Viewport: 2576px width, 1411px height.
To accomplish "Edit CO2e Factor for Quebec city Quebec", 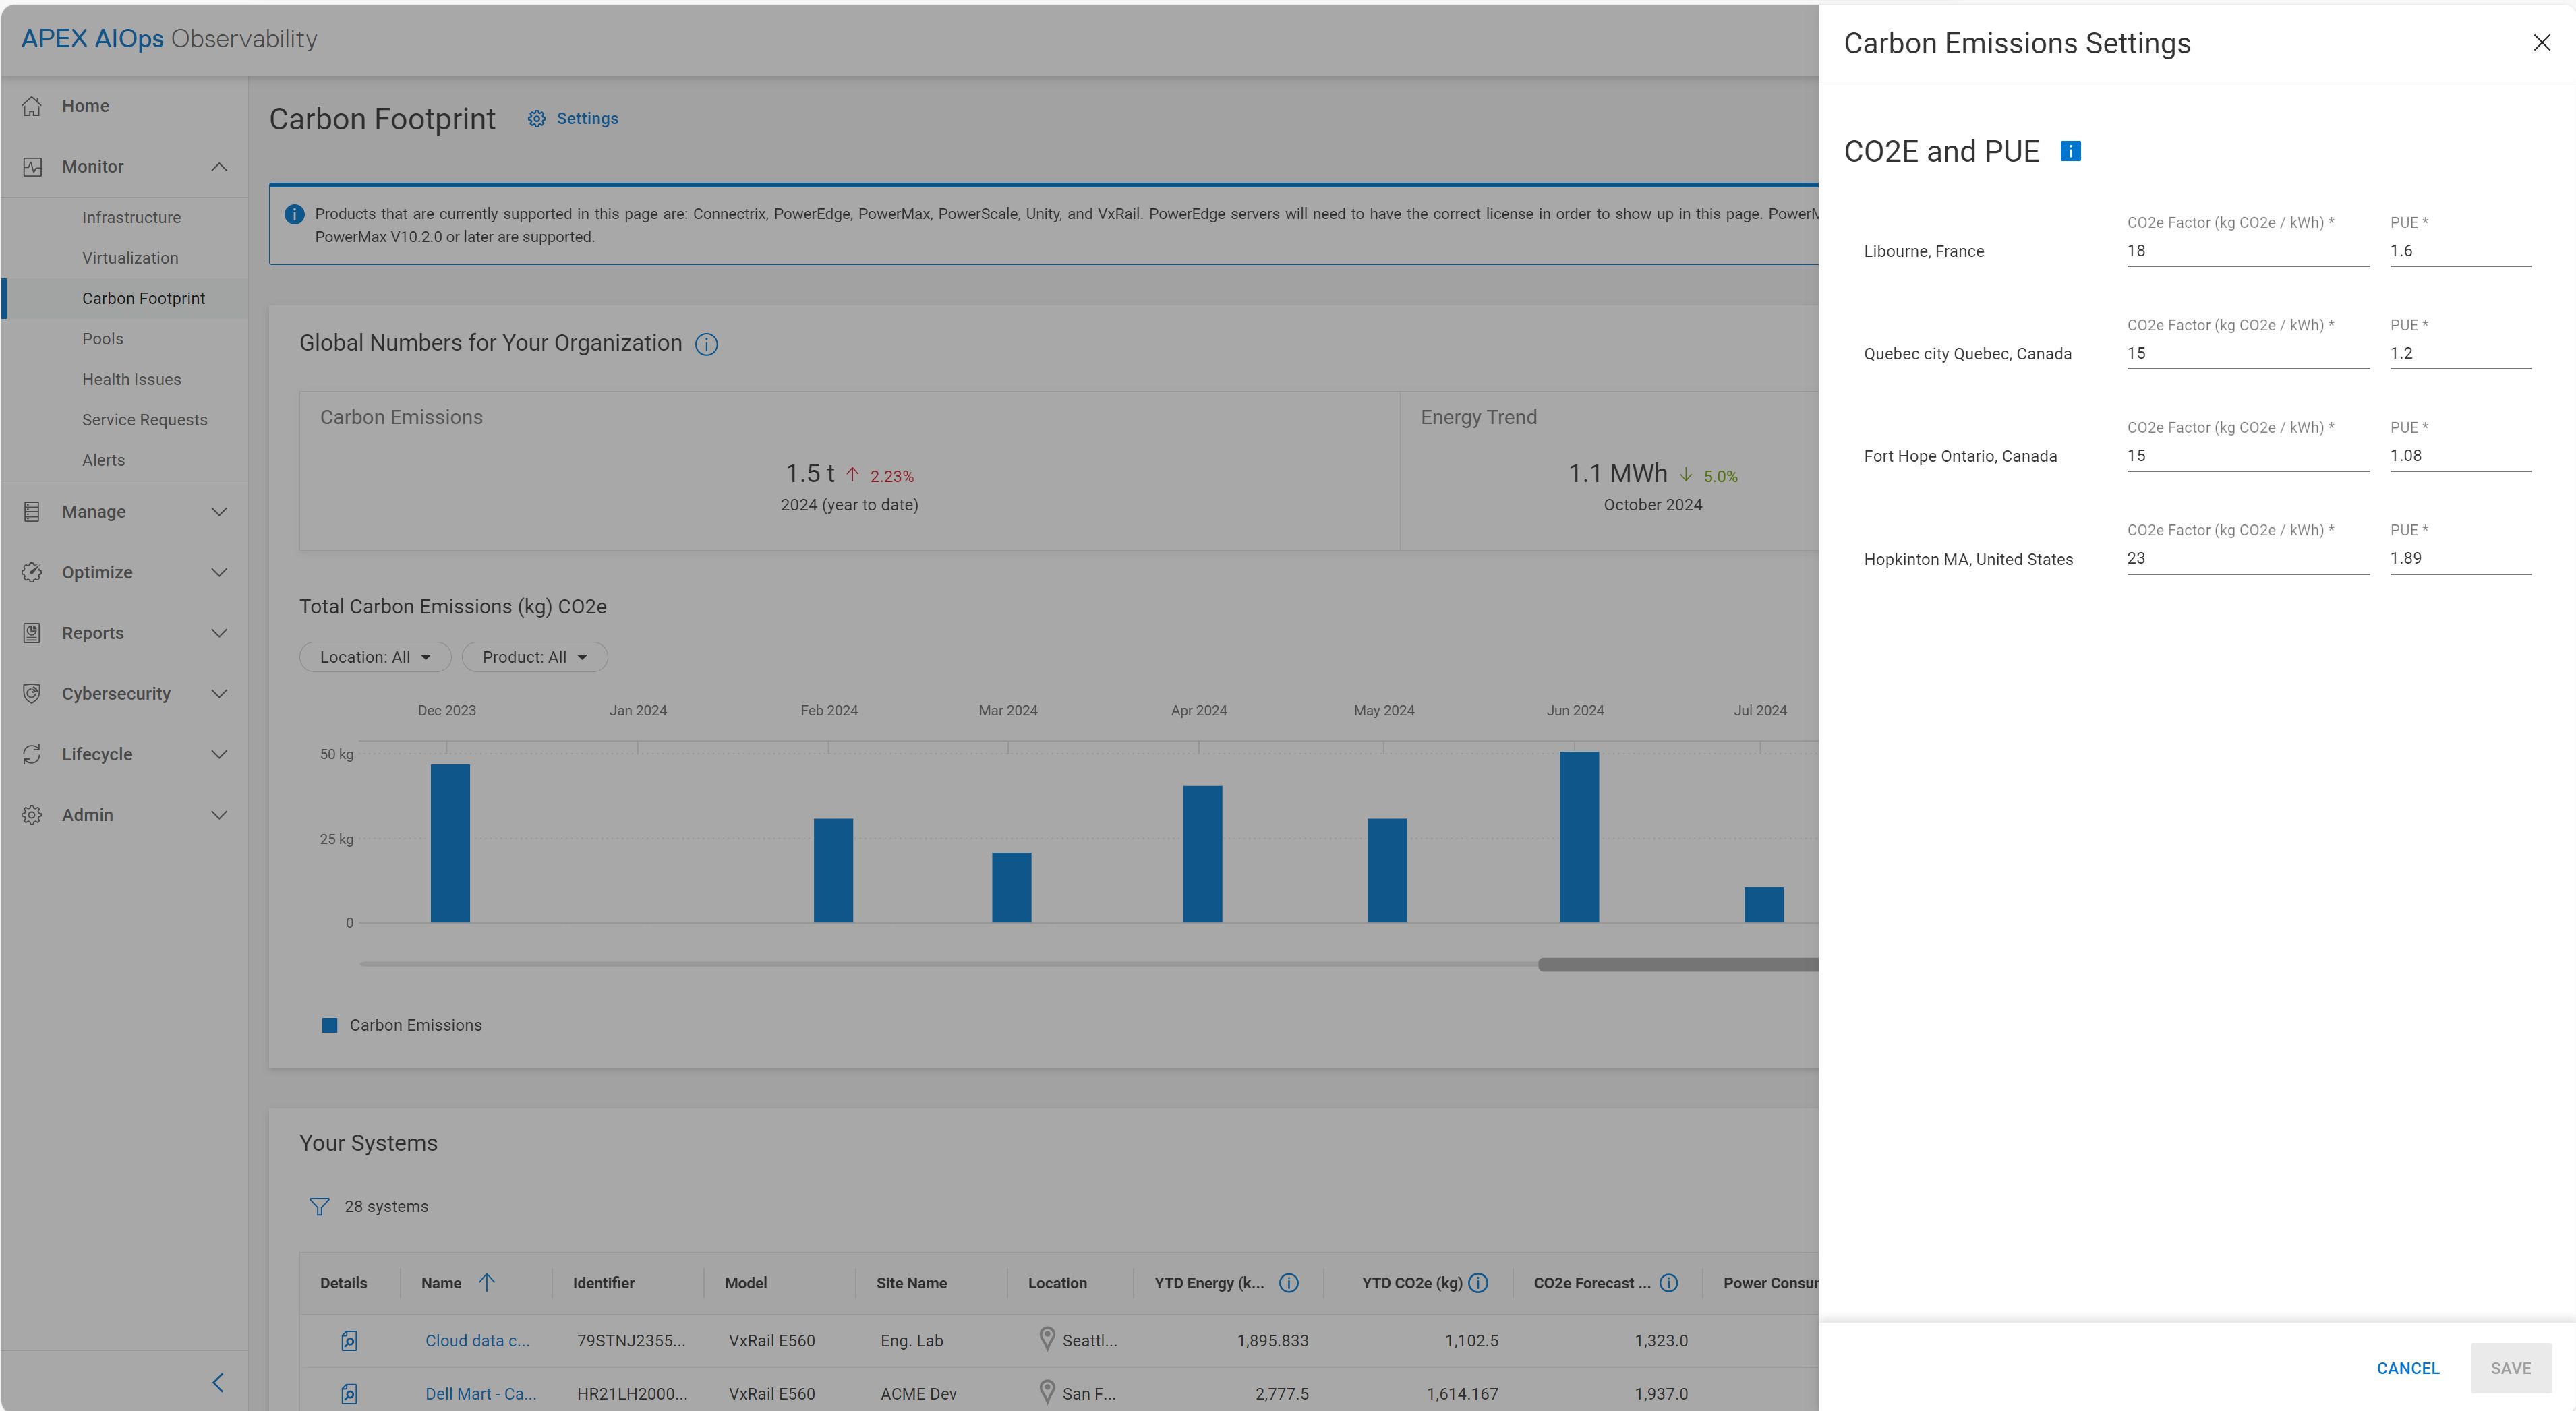I will coord(2247,354).
